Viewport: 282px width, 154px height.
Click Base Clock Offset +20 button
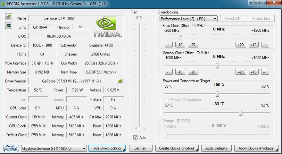click(241, 45)
